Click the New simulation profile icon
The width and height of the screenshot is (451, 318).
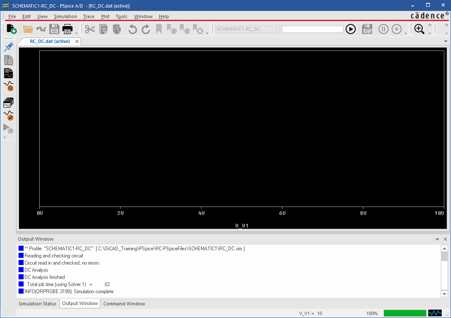(x=11, y=29)
